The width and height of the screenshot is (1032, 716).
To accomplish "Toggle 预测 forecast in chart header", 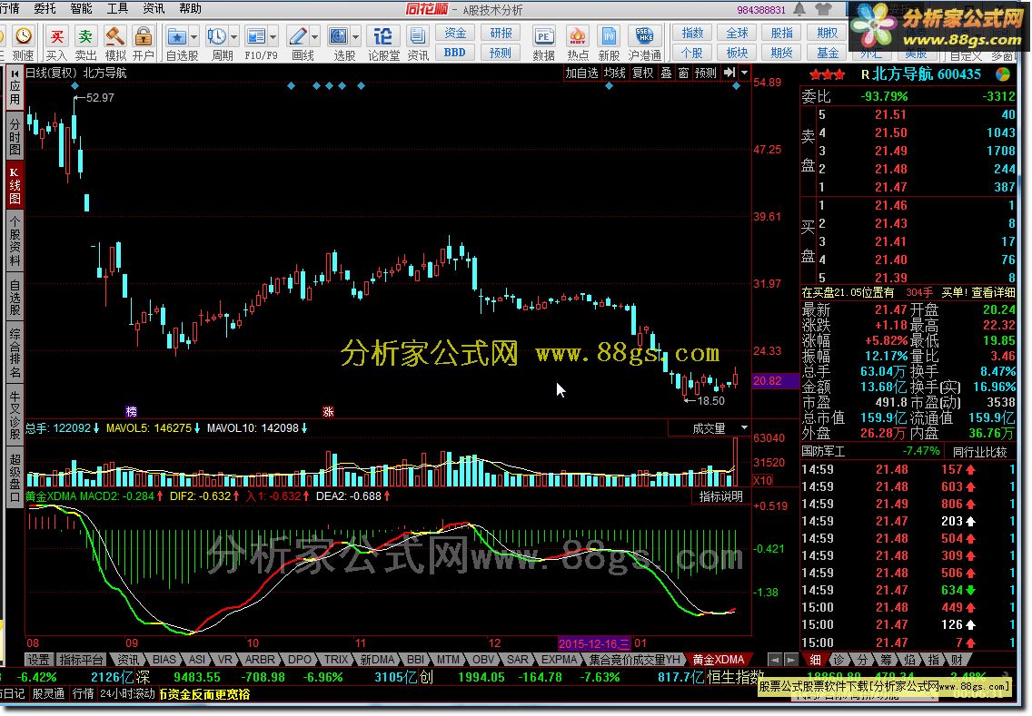I will click(706, 73).
